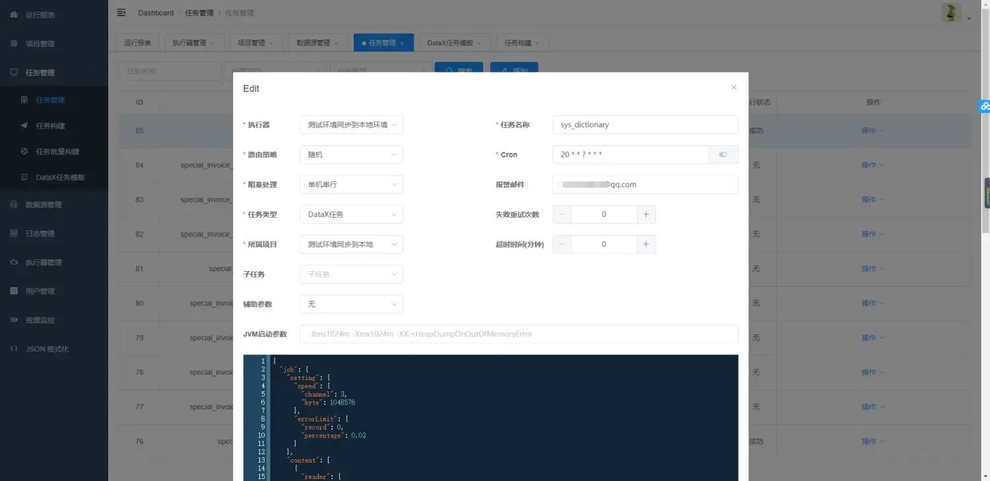Screen dimensions: 990x481
Task: Open the 执行器 dropdown in the Edit dialog
Action: coord(351,124)
